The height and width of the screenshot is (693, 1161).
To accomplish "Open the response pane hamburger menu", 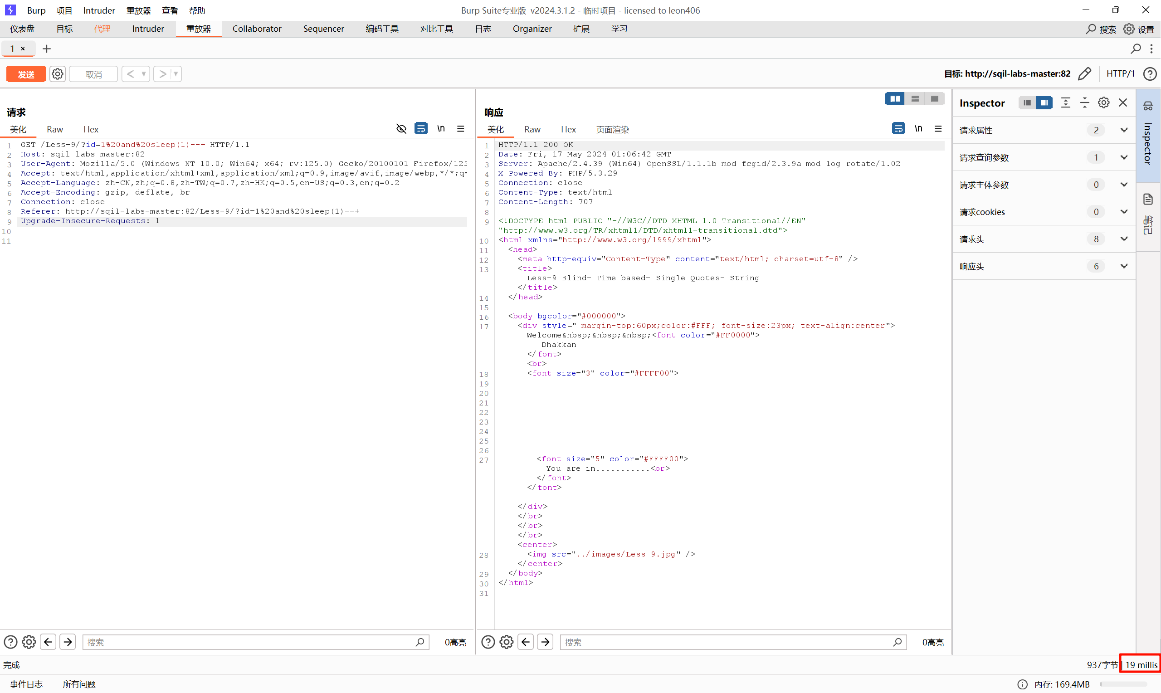I will click(938, 128).
